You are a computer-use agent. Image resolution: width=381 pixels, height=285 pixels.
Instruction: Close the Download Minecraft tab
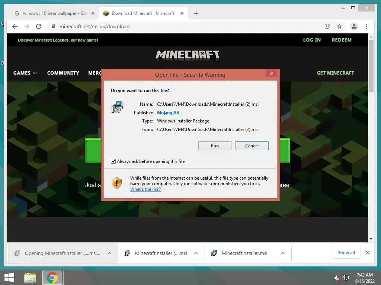tap(182, 13)
